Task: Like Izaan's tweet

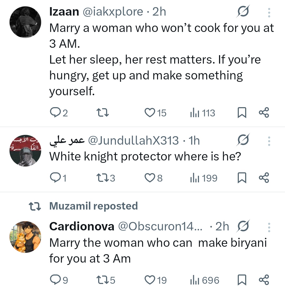Action: (150, 113)
